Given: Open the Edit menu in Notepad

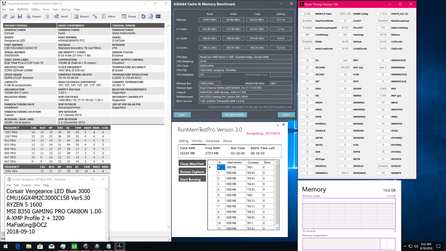Looking at the screenshot, I should [17, 185].
